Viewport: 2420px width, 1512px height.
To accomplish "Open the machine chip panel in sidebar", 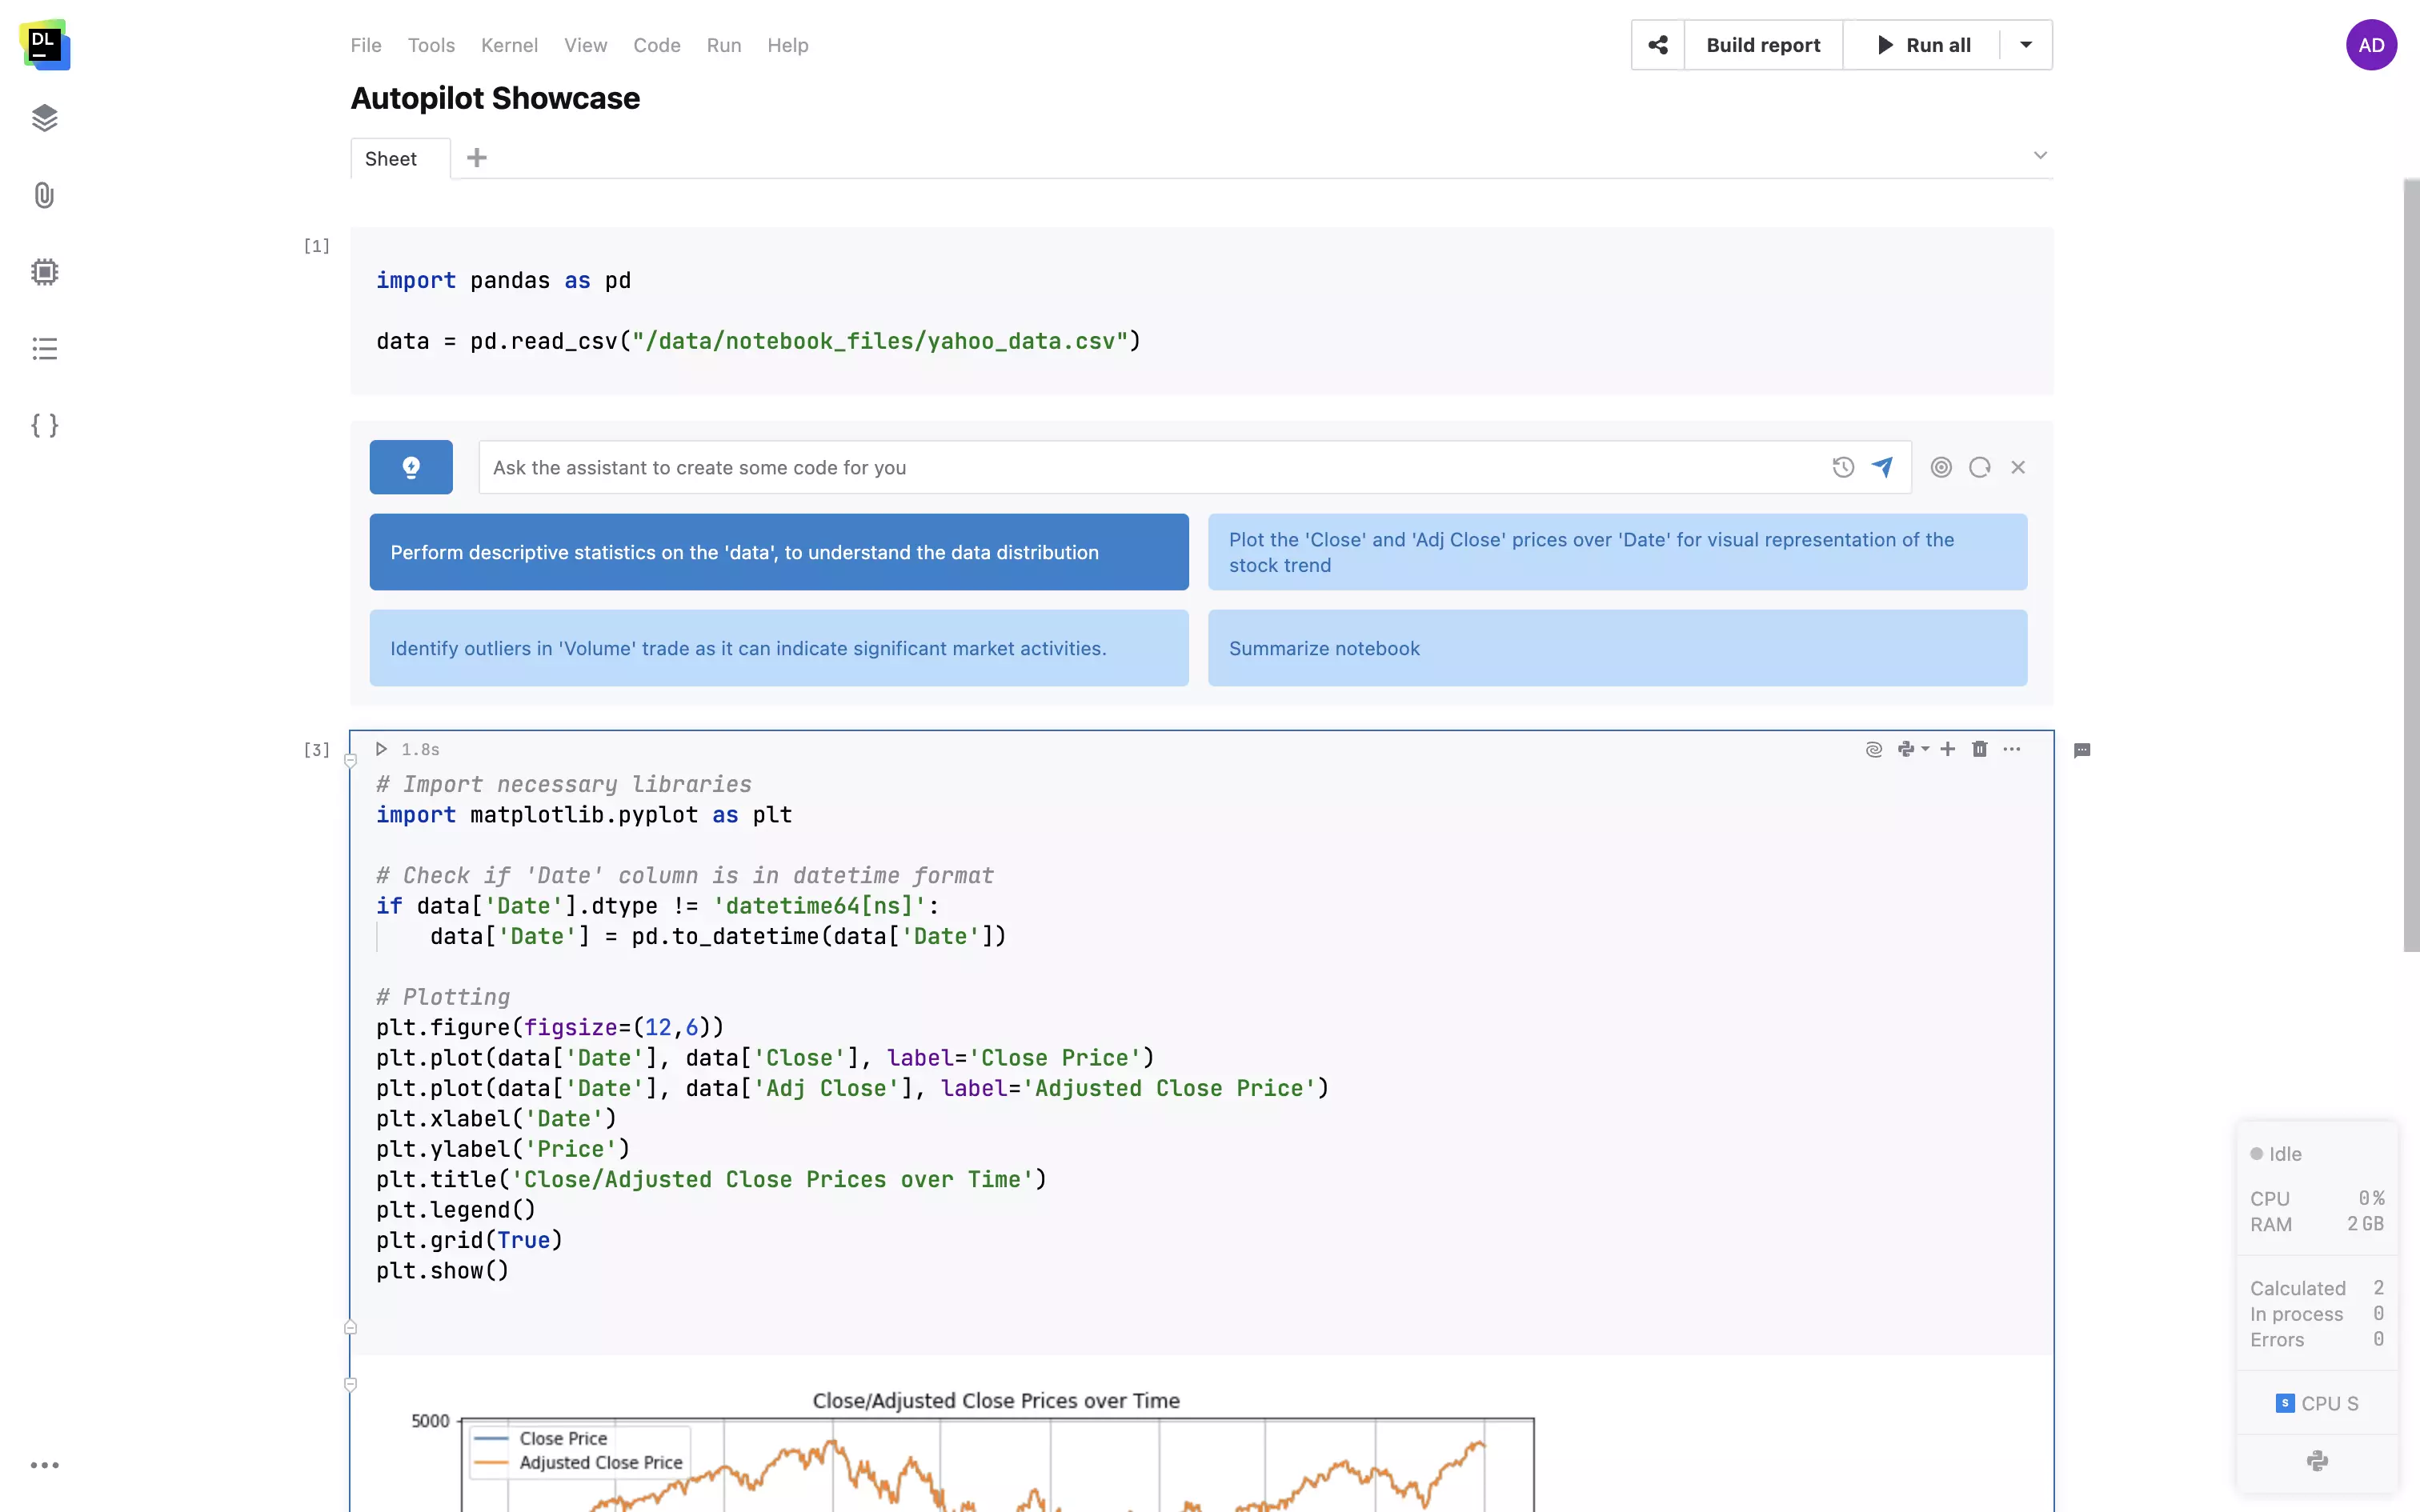I will (x=44, y=272).
